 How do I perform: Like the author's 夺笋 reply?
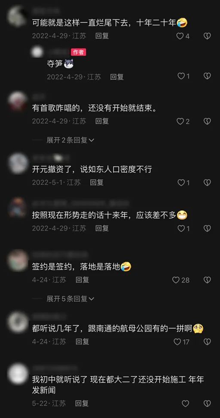pos(181,76)
